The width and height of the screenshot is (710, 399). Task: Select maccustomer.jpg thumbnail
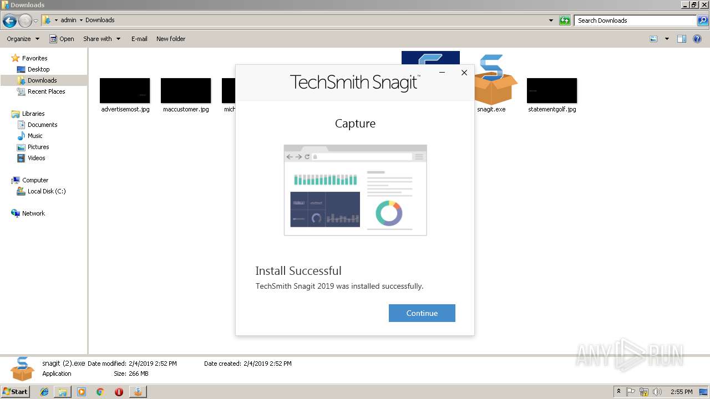[x=186, y=90]
